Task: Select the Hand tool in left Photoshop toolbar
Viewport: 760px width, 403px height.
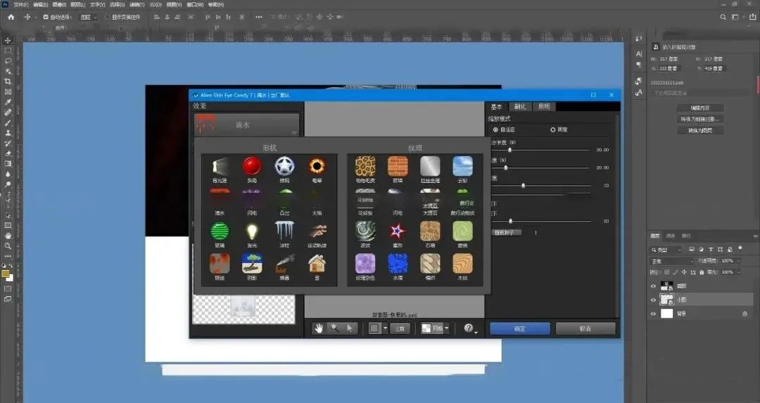Action: point(8,236)
